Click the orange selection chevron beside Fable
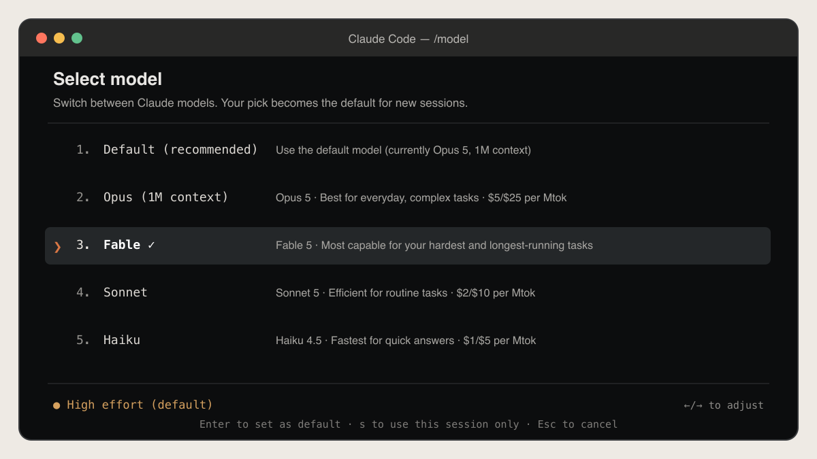Image resolution: width=817 pixels, height=459 pixels. pyautogui.click(x=57, y=246)
